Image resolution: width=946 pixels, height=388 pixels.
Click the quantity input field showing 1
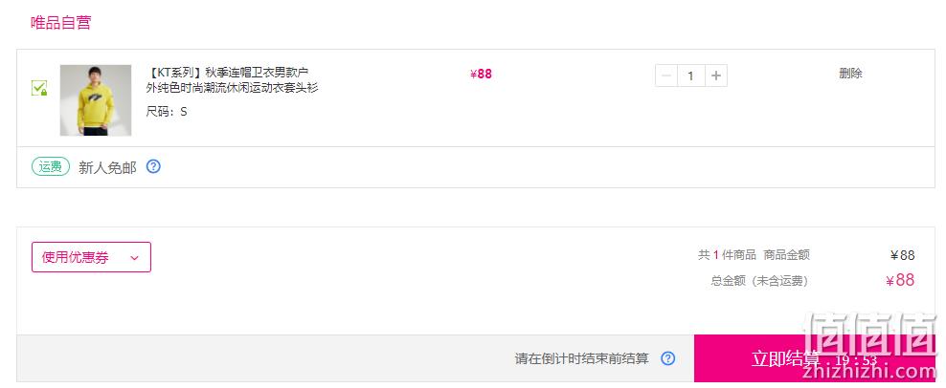690,75
